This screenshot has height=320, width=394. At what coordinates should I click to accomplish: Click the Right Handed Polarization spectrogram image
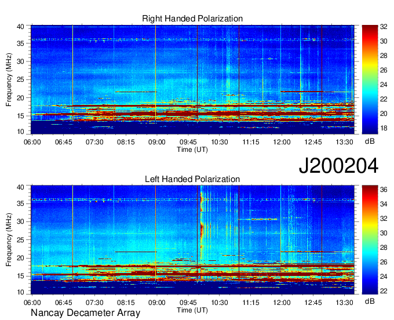pyautogui.click(x=192, y=79)
